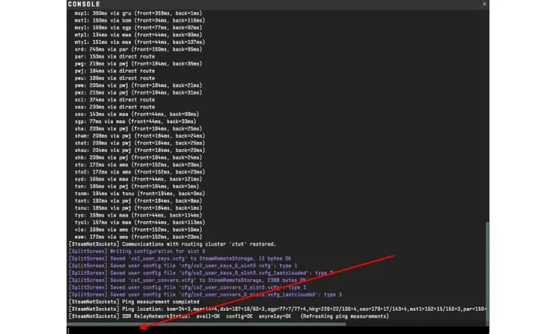Viewport: 556px width, 334px height.
Task: Select the 'syd:' ping line via maa
Action: click(x=139, y=179)
